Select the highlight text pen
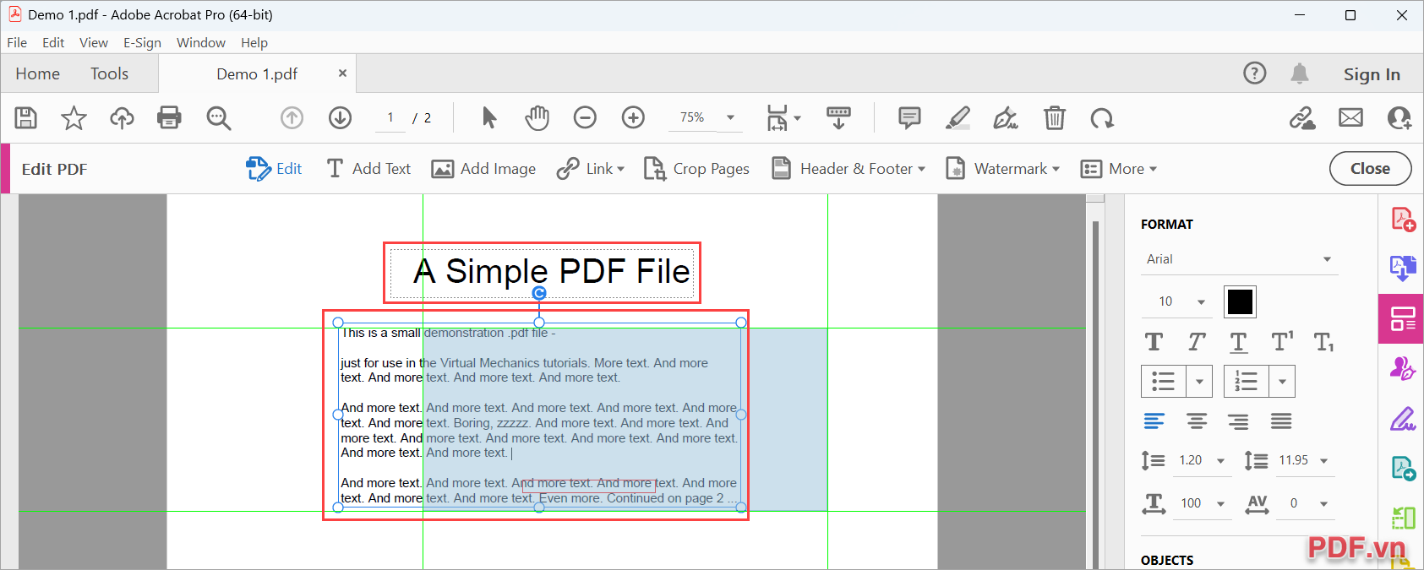 [x=958, y=118]
